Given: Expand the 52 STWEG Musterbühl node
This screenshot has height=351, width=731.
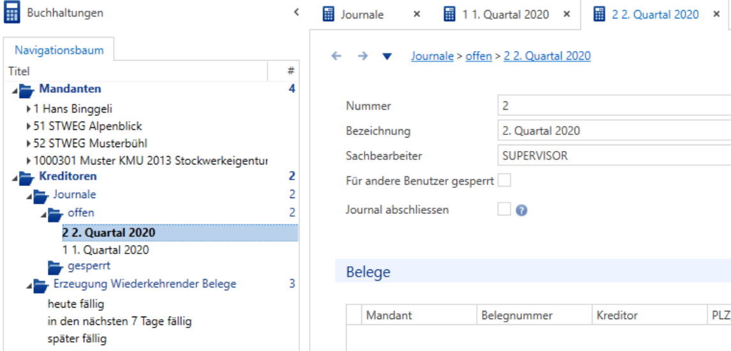Looking at the screenshot, I should (x=30, y=144).
